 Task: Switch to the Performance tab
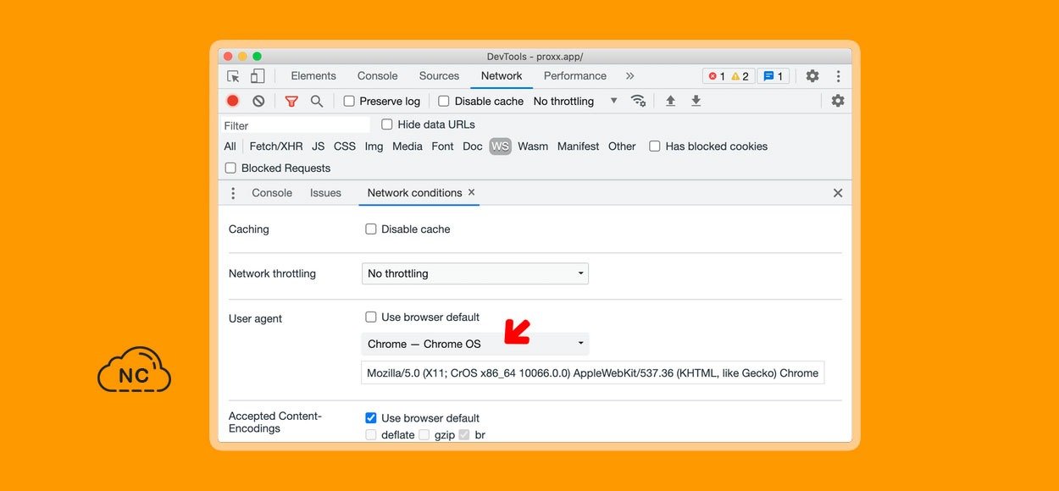point(575,76)
